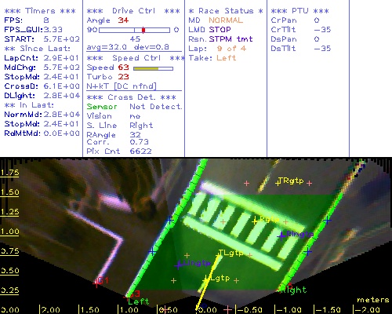The width and height of the screenshot is (392, 314).
Task: Click the Angle value 34
Action: 123,20
